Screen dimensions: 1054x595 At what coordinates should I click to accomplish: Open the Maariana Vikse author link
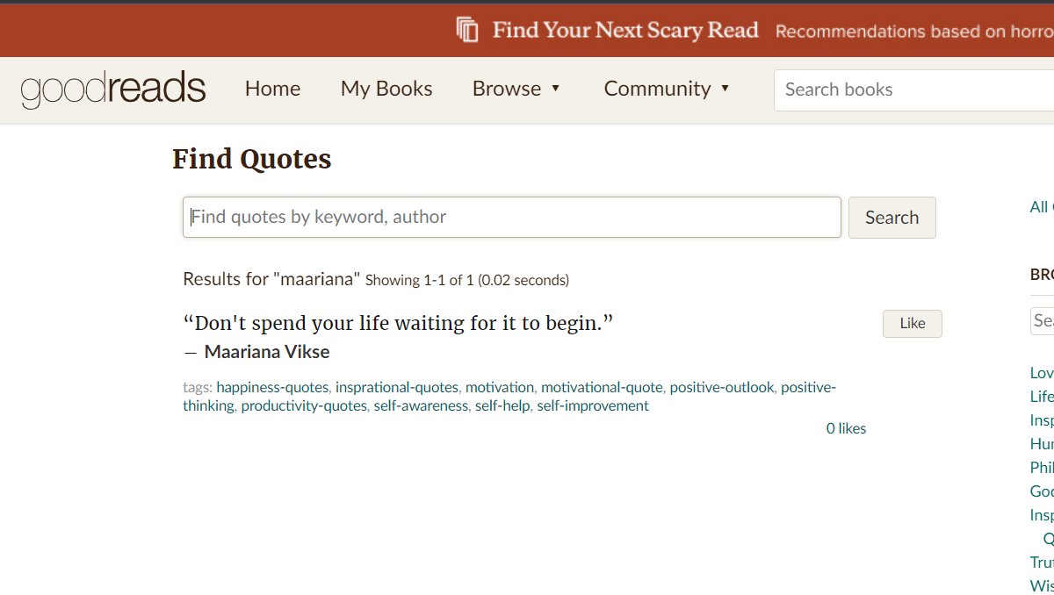click(x=267, y=352)
